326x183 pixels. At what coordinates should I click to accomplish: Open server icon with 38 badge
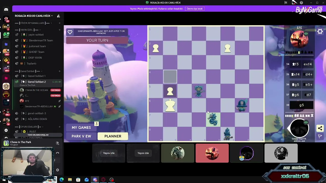[x=6, y=19]
